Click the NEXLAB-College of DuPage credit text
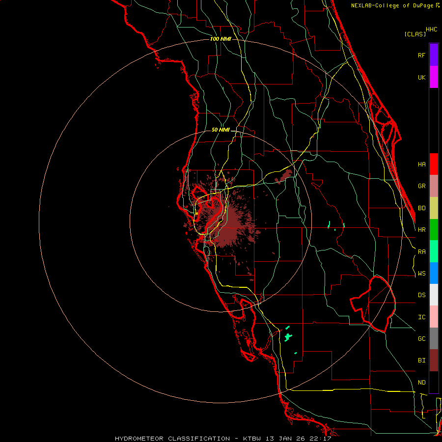This screenshot has height=442, width=442. 395,5
